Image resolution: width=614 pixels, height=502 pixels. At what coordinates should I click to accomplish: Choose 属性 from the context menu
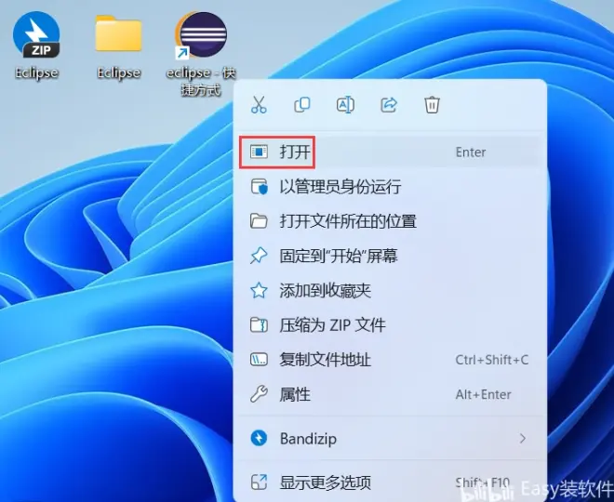[x=390, y=394]
